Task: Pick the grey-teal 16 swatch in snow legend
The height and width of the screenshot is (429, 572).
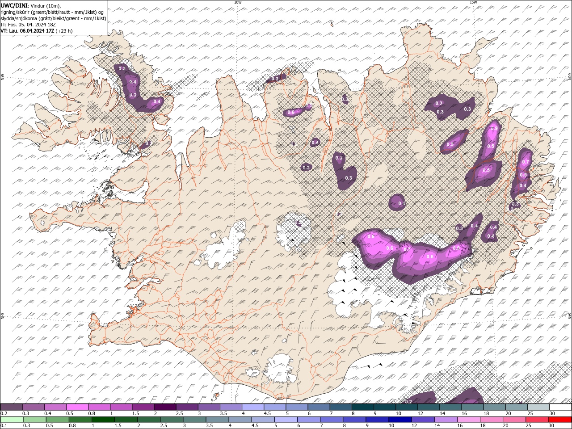Action: point(473,407)
